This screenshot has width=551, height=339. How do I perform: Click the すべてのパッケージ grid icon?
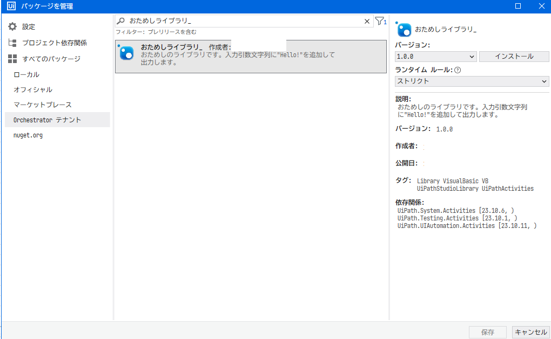12,59
